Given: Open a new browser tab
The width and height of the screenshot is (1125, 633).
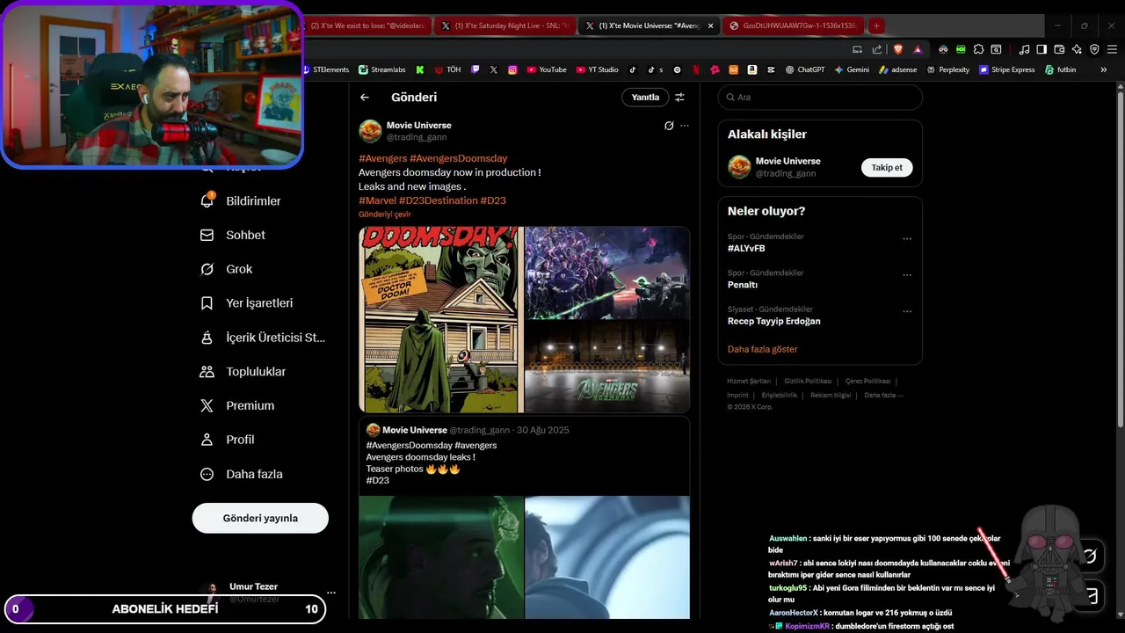Looking at the screenshot, I should coord(876,25).
